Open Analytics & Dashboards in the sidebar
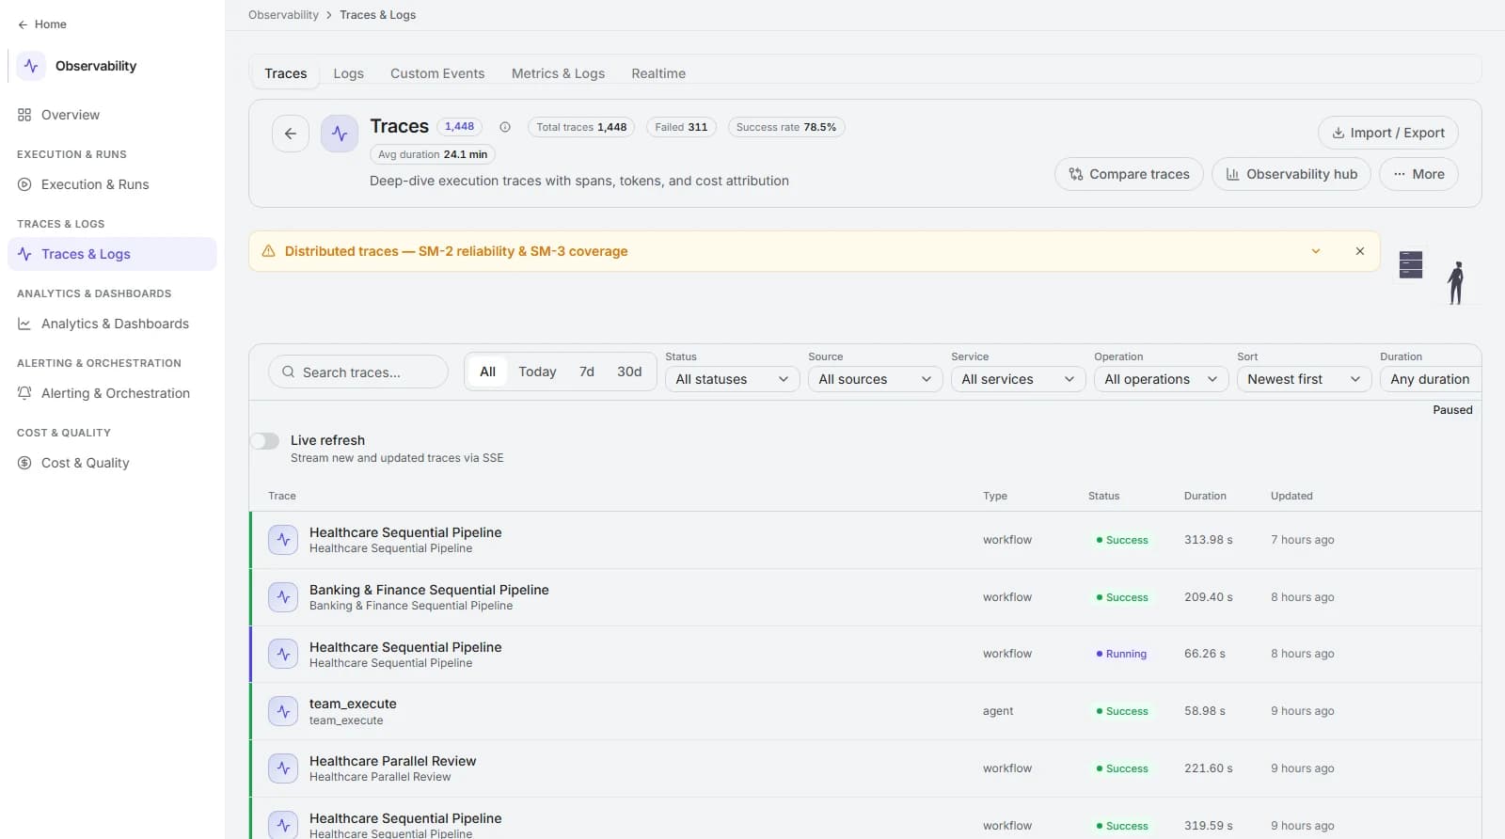 [x=112, y=324]
